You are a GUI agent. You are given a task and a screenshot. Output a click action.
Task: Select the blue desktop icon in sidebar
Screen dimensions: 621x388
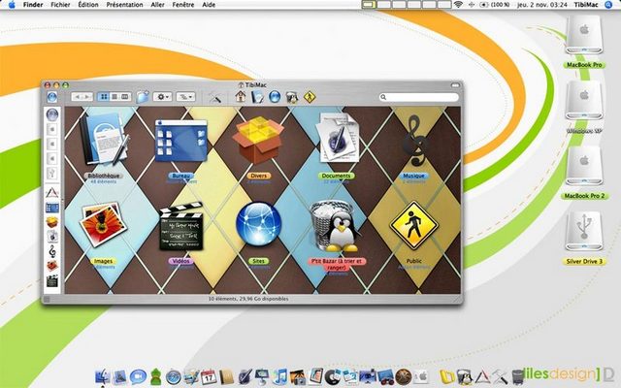52,208
